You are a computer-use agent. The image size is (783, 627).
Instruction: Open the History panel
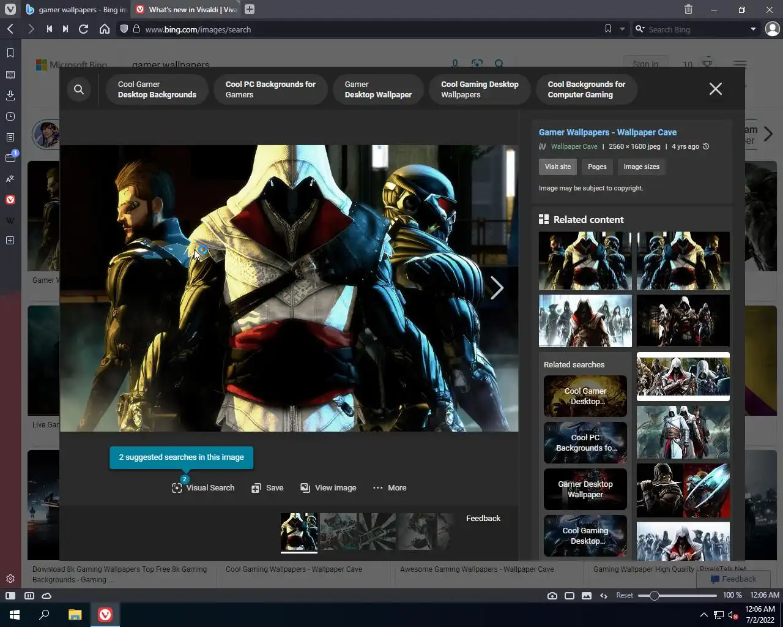[10, 116]
